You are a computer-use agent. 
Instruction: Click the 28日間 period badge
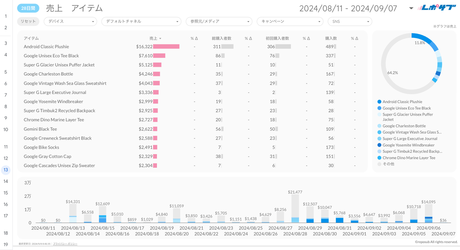28,9
